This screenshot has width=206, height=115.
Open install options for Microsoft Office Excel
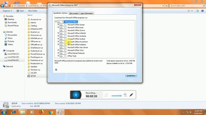[63, 27]
